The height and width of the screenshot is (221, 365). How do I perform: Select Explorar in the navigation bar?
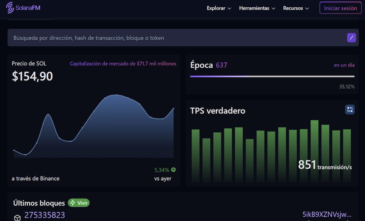[x=216, y=8]
